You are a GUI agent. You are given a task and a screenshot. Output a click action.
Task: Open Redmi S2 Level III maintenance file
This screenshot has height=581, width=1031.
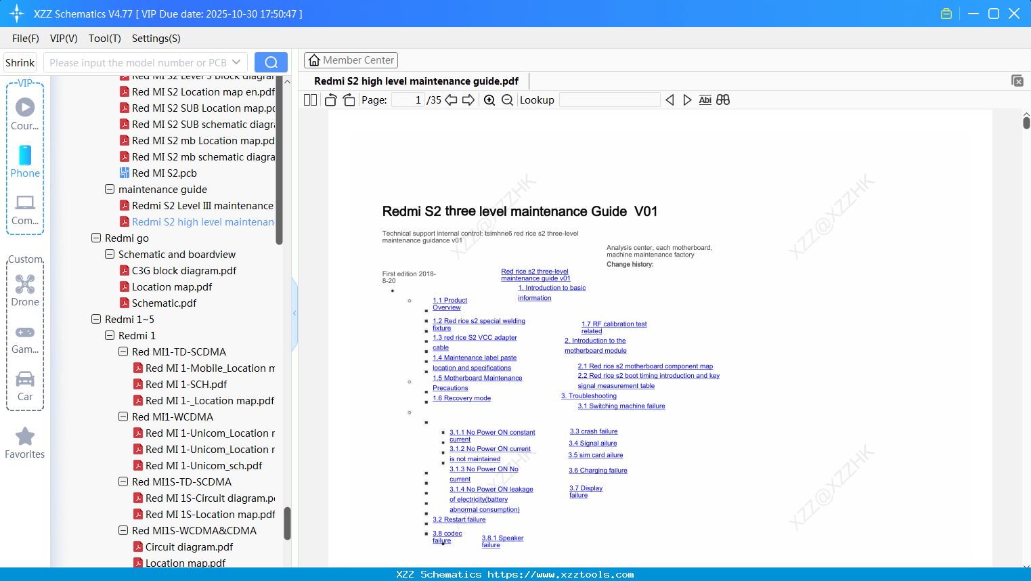pyautogui.click(x=197, y=205)
